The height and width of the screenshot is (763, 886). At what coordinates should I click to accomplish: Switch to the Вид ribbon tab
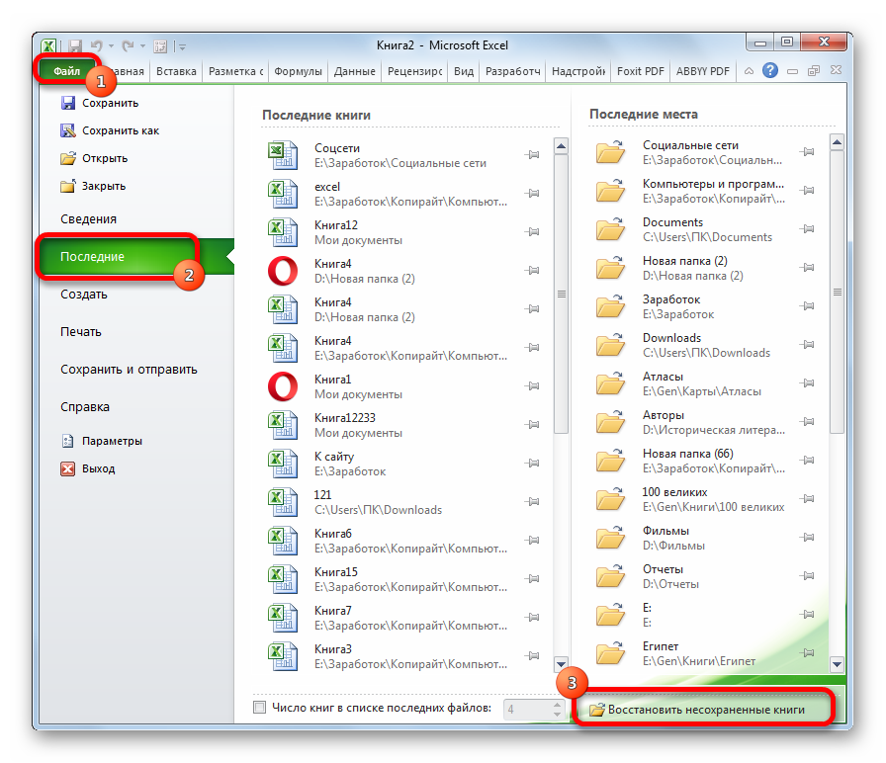[464, 71]
